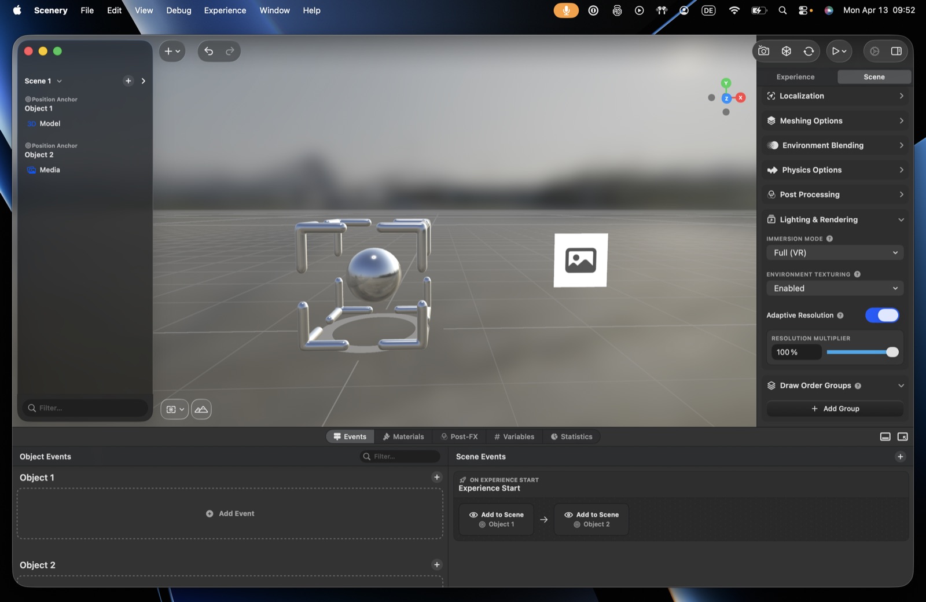Add a new scene event plus
The height and width of the screenshot is (602, 926).
tap(900, 457)
